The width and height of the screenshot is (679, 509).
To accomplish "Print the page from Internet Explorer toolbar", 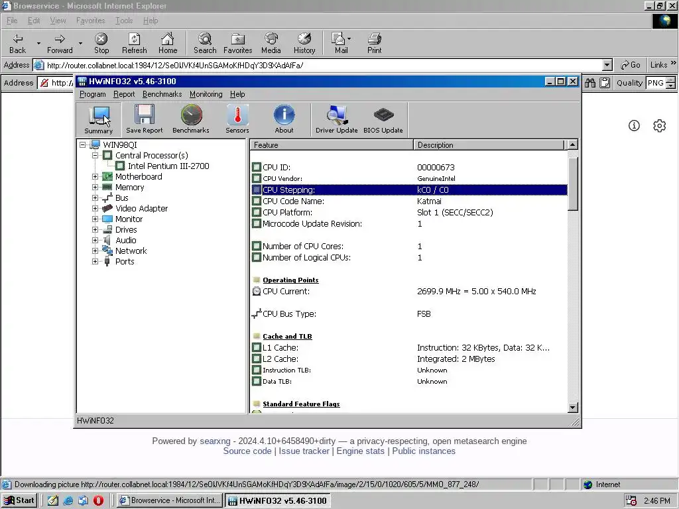I will point(375,43).
